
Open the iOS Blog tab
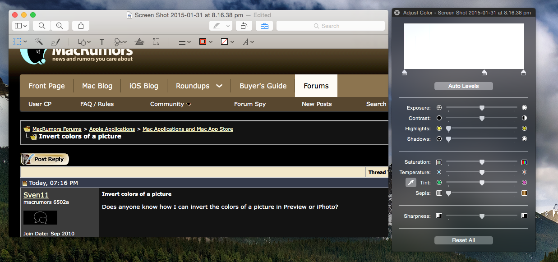(144, 86)
